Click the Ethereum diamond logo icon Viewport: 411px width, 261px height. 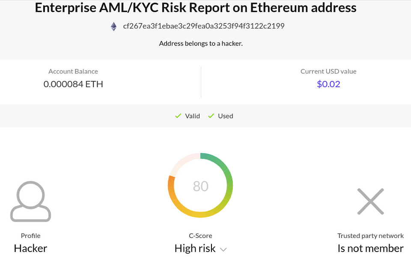click(113, 27)
